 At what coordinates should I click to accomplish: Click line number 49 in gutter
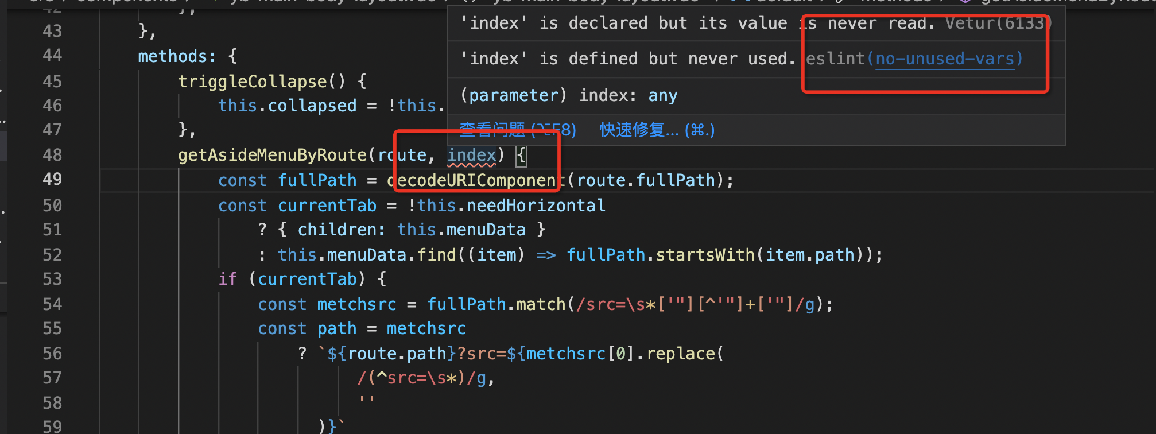coord(52,179)
